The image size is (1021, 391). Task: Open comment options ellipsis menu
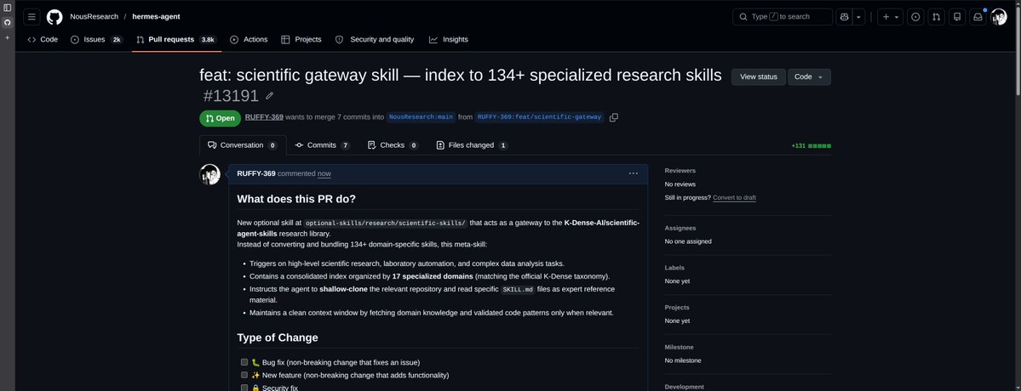click(x=633, y=173)
